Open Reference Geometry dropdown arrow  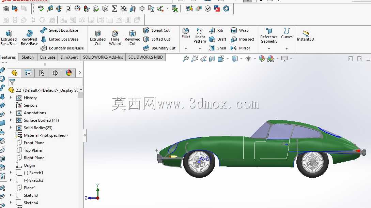tap(269, 49)
